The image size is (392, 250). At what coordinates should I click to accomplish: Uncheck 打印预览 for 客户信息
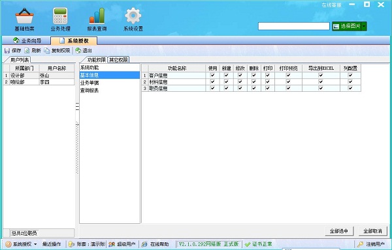[288, 75]
